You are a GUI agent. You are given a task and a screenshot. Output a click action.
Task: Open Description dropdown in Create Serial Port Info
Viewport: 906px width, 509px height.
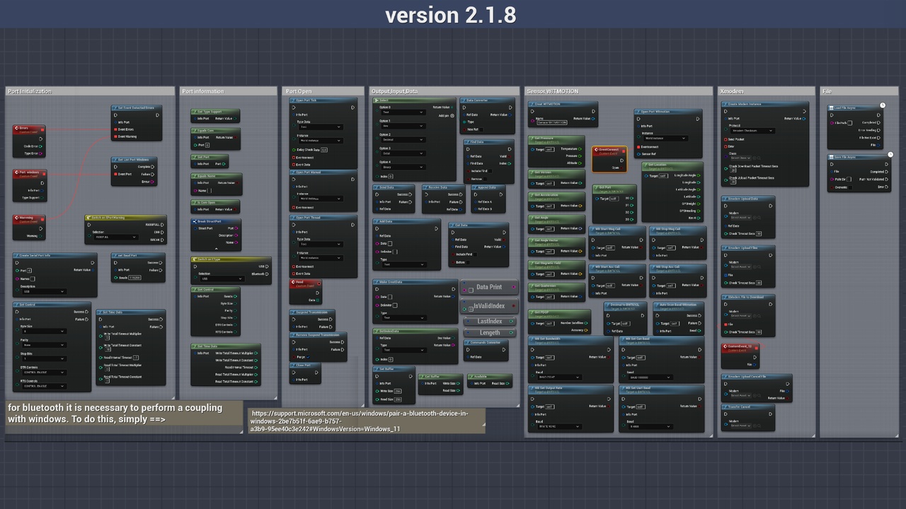(44, 291)
